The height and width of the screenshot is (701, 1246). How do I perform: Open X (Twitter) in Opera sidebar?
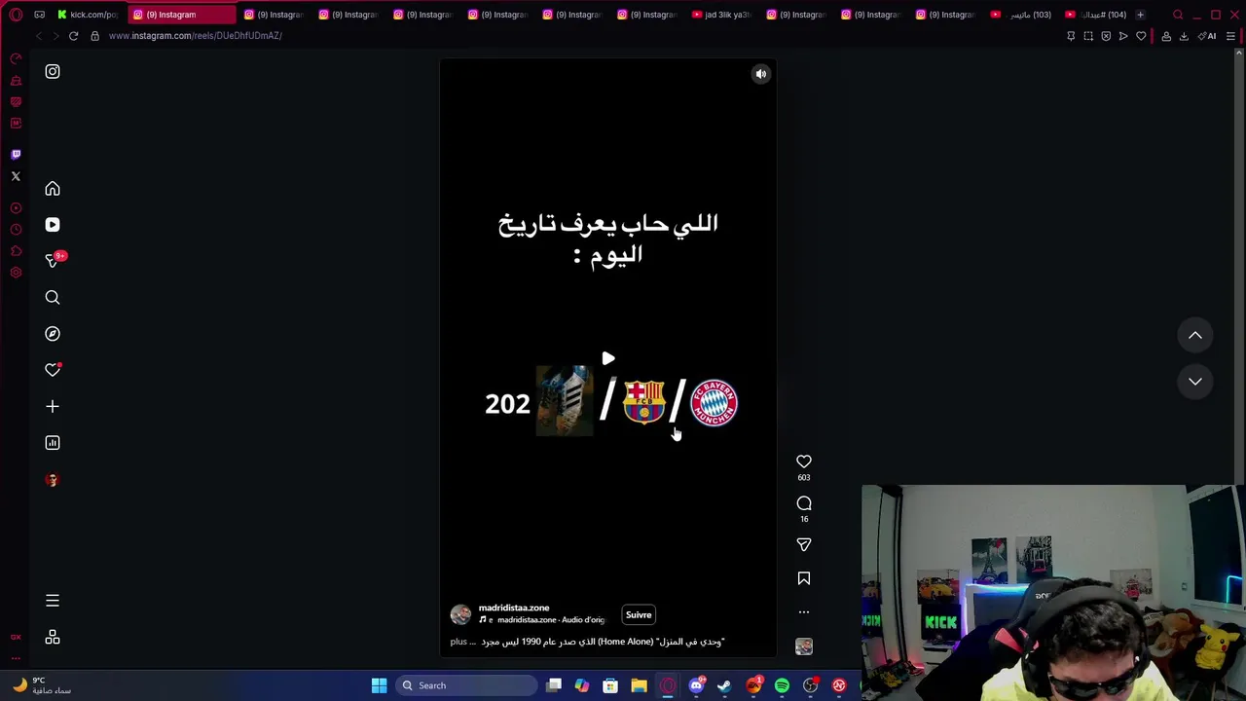pyautogui.click(x=16, y=176)
